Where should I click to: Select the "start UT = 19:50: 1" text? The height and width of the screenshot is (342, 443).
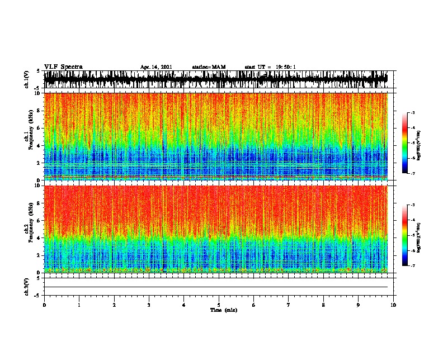pos(270,67)
